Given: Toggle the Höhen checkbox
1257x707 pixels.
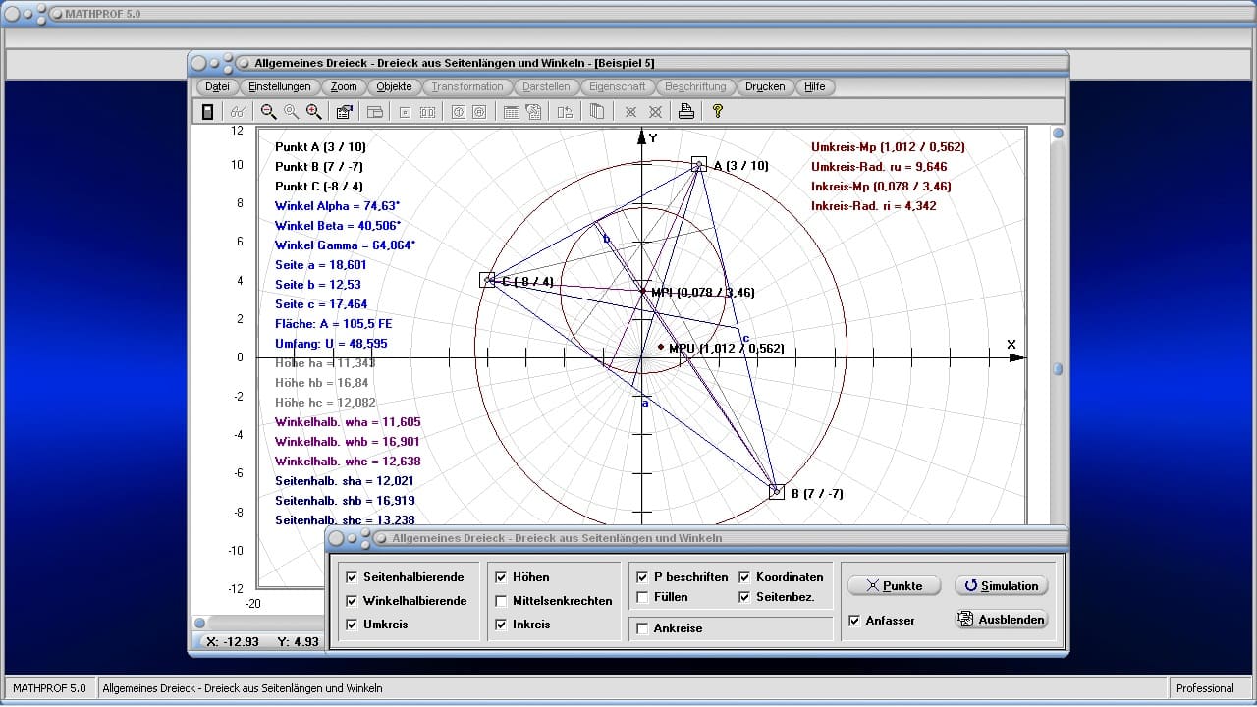Looking at the screenshot, I should click(501, 577).
